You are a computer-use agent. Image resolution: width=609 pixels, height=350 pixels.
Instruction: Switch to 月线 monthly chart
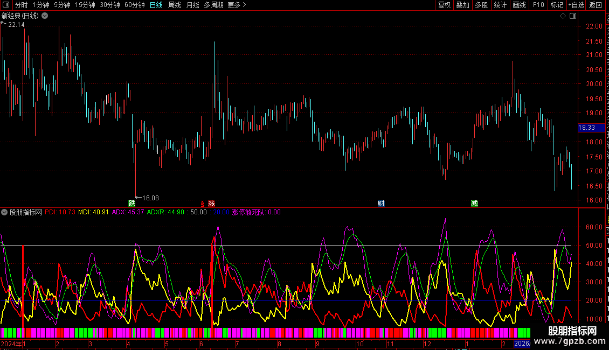tap(192, 5)
